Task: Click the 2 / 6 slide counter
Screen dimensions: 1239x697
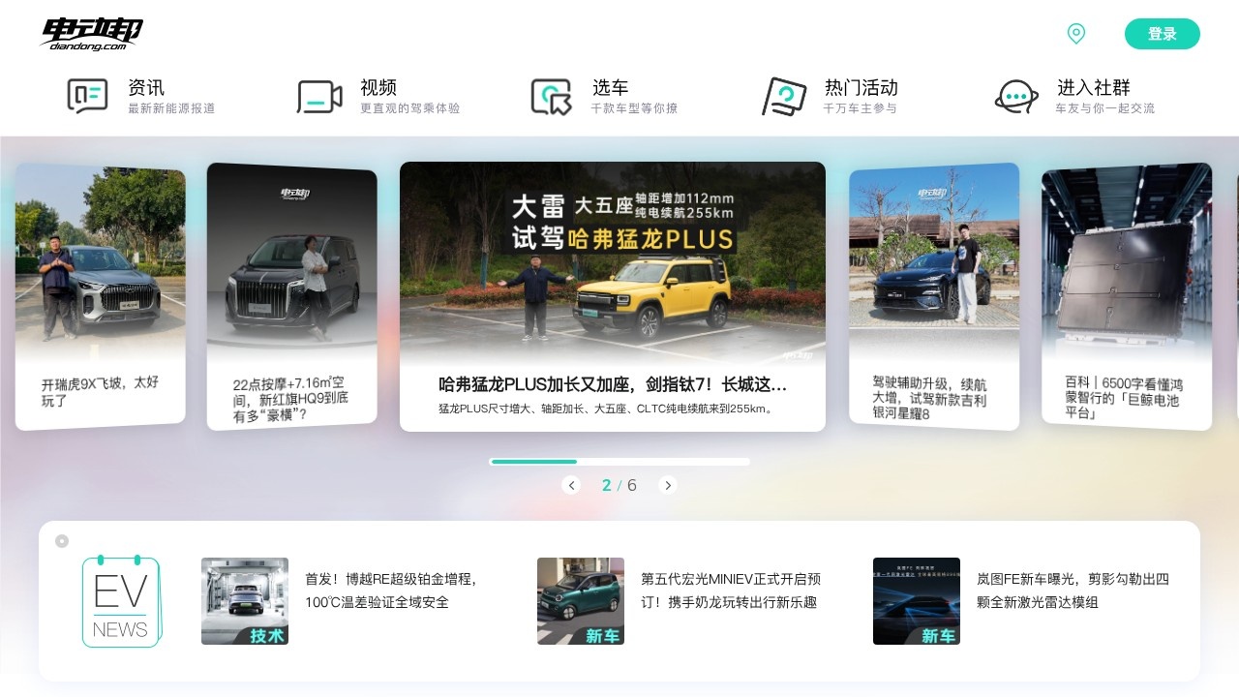Action: coord(619,485)
